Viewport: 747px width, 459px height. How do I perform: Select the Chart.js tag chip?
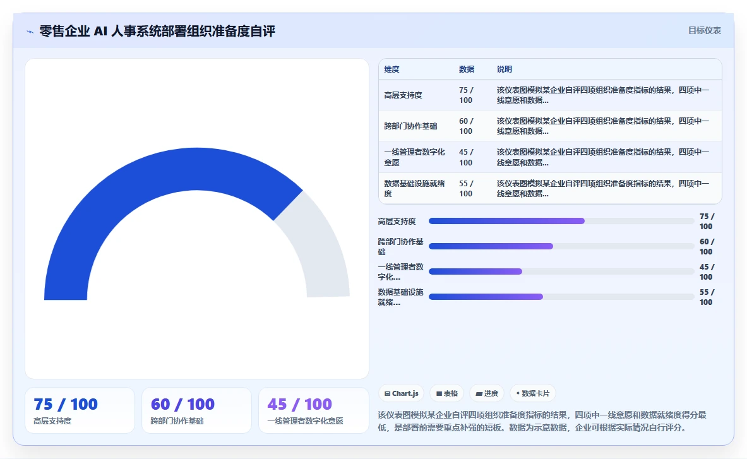point(401,393)
